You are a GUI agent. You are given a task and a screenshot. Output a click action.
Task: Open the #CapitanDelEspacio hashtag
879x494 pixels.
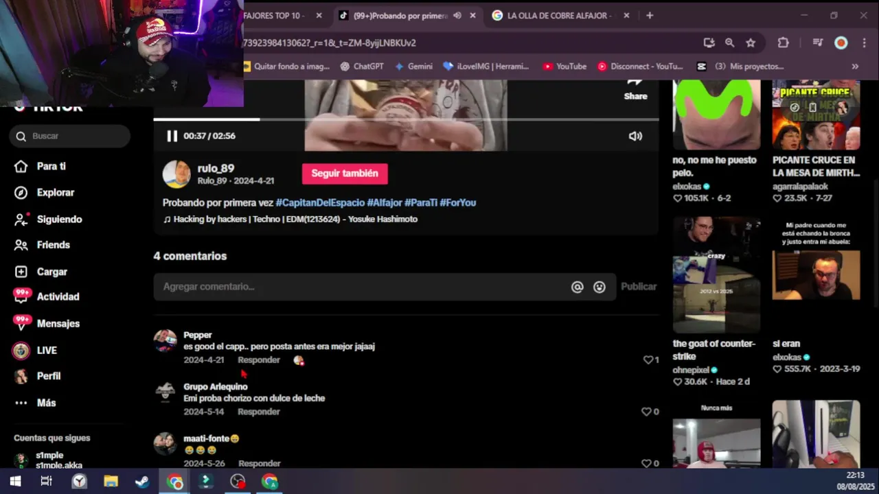[320, 202]
